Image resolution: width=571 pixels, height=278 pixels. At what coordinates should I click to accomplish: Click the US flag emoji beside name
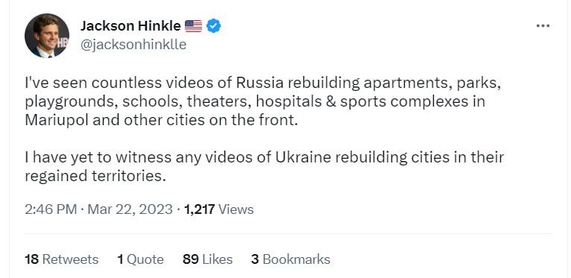[x=193, y=26]
